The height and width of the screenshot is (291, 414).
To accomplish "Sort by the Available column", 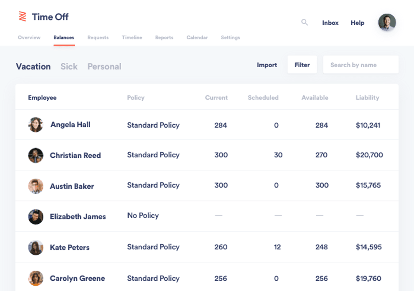I will (314, 97).
